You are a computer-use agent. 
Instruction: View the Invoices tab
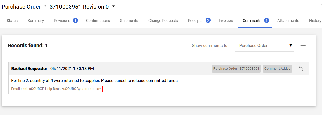226,21
